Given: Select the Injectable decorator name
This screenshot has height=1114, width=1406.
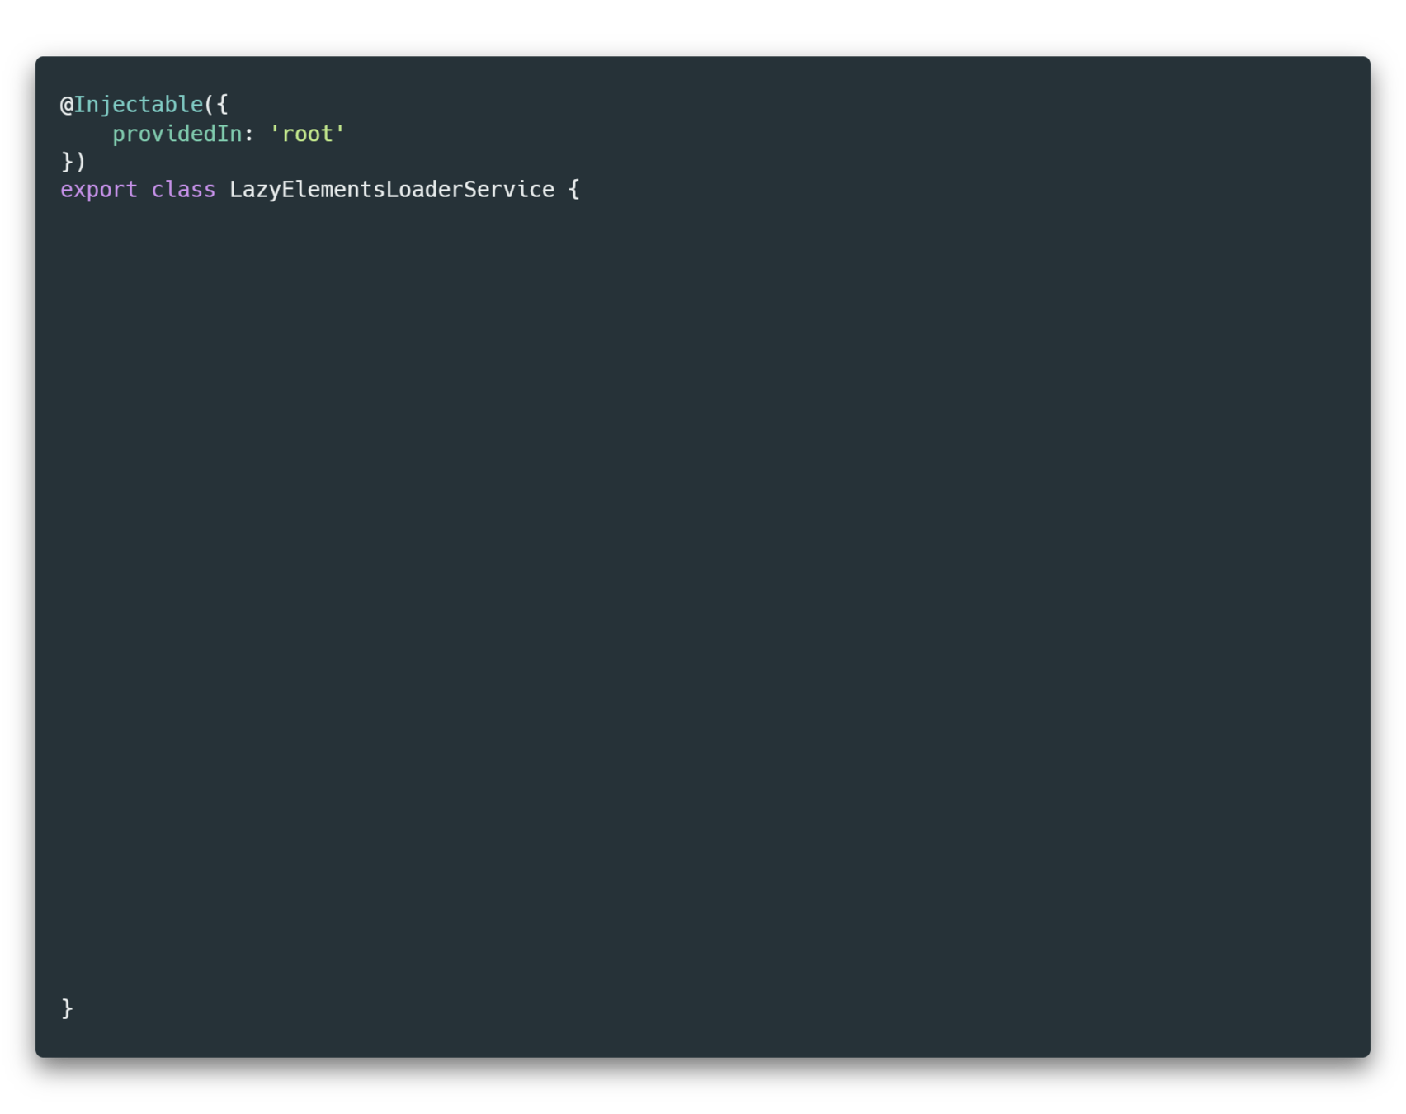Looking at the screenshot, I should click(x=139, y=105).
